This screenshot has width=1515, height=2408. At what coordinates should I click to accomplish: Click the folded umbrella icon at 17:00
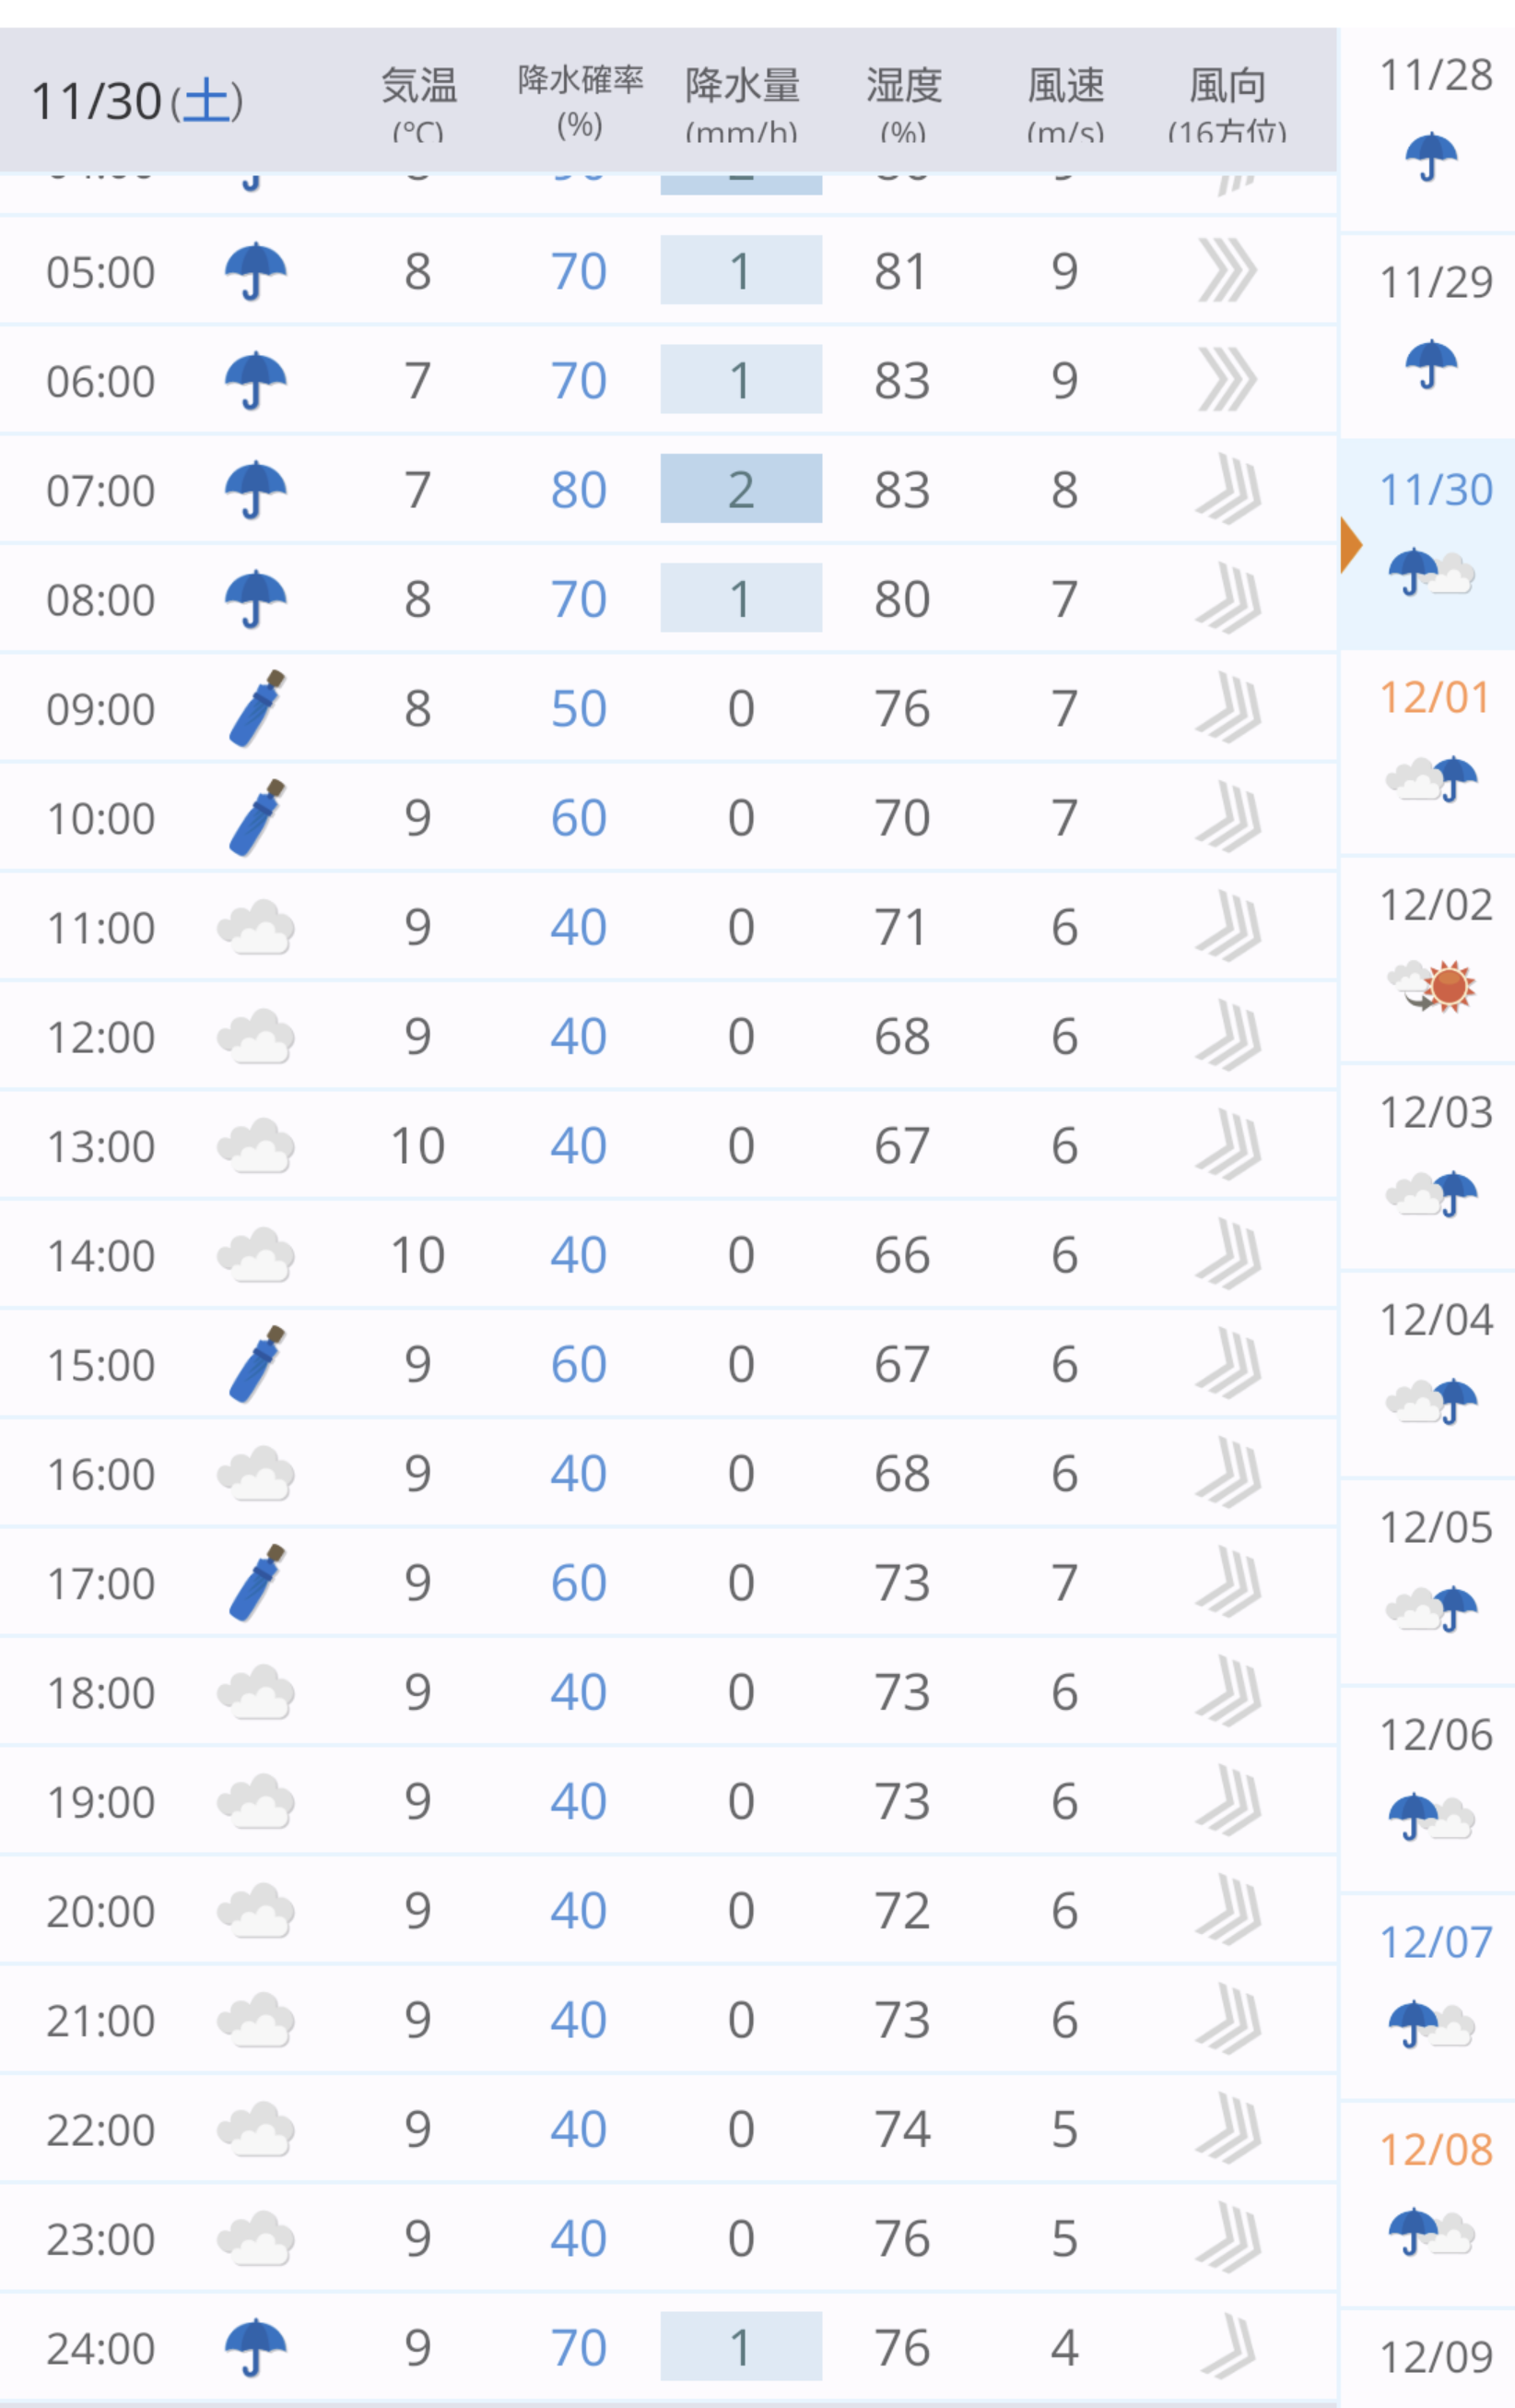(x=257, y=1582)
